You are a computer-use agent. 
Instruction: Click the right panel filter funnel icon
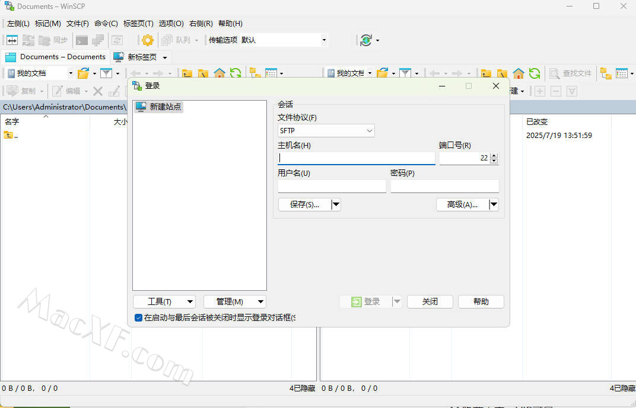[405, 73]
